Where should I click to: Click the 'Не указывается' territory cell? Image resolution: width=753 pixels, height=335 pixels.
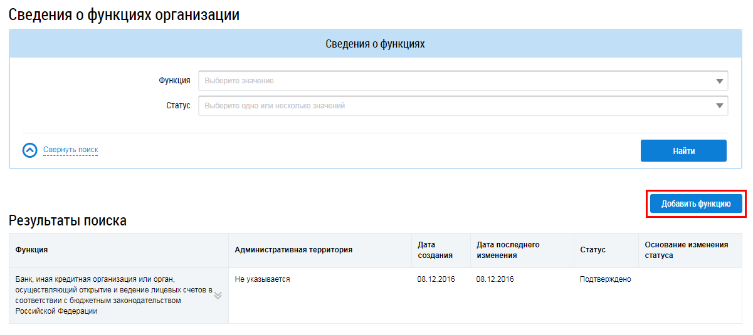[x=262, y=279]
